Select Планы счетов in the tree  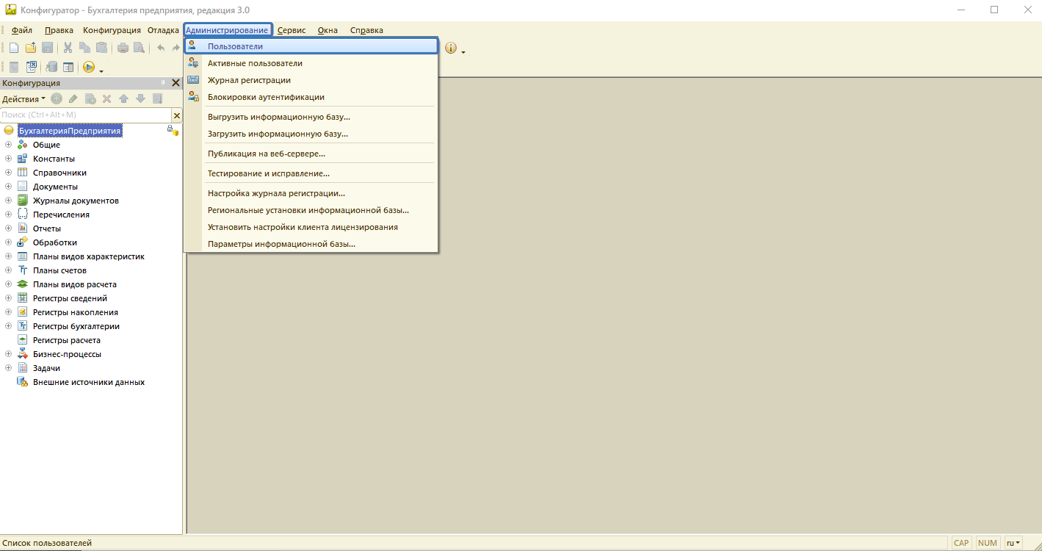(59, 270)
